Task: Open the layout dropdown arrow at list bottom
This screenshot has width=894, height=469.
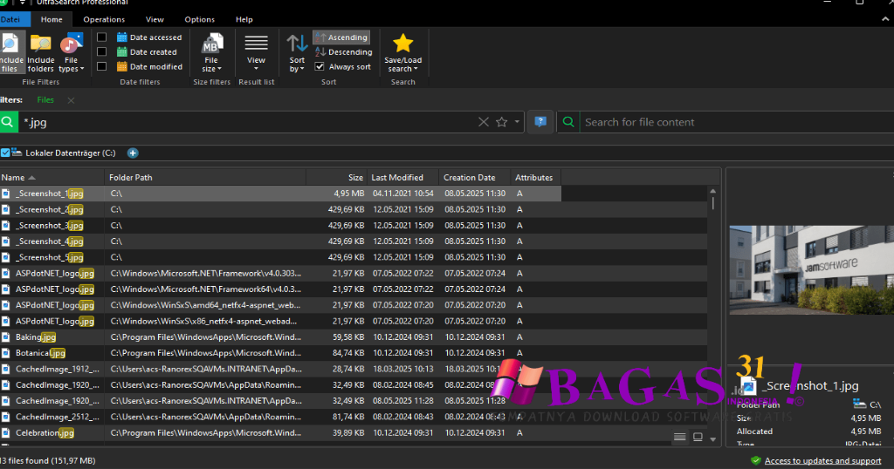Action: point(712,438)
